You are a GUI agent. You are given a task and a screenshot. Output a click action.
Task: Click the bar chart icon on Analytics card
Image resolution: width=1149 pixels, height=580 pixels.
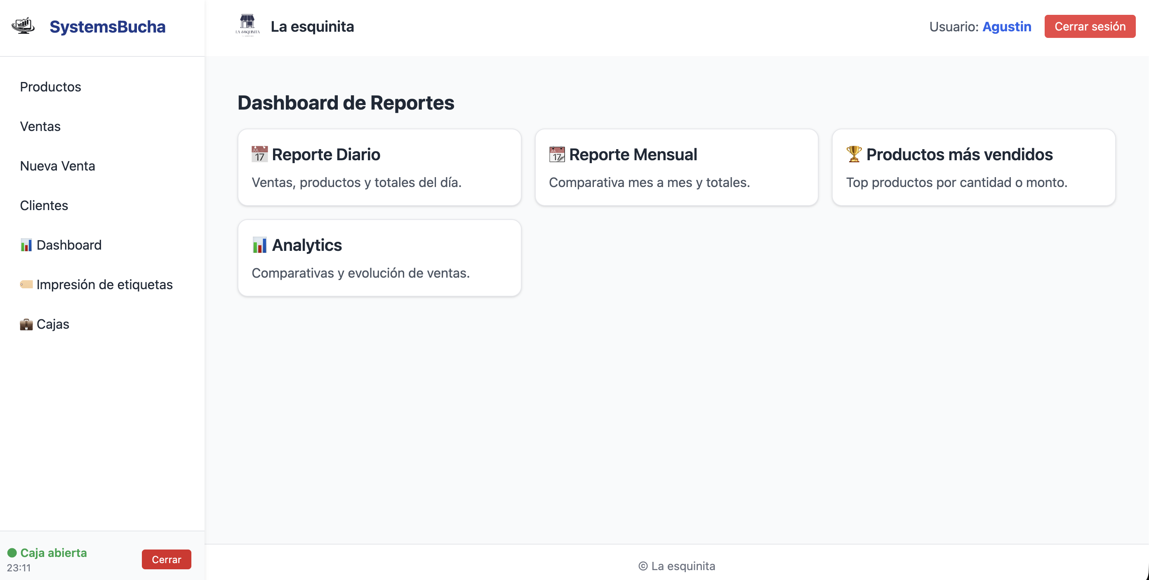(x=259, y=245)
